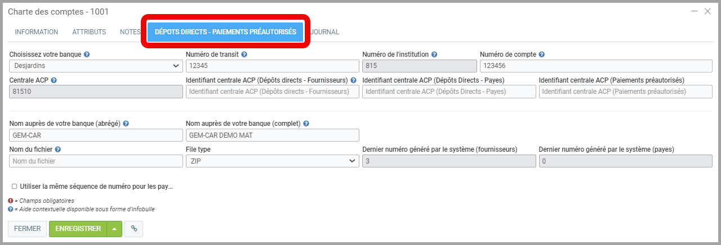Open the Attributs tab
This screenshot has width=721, height=245.
pyautogui.click(x=89, y=32)
